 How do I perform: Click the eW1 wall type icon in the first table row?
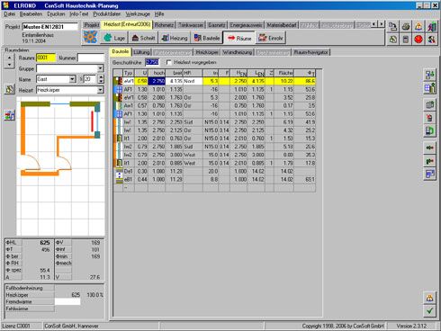tap(119, 81)
